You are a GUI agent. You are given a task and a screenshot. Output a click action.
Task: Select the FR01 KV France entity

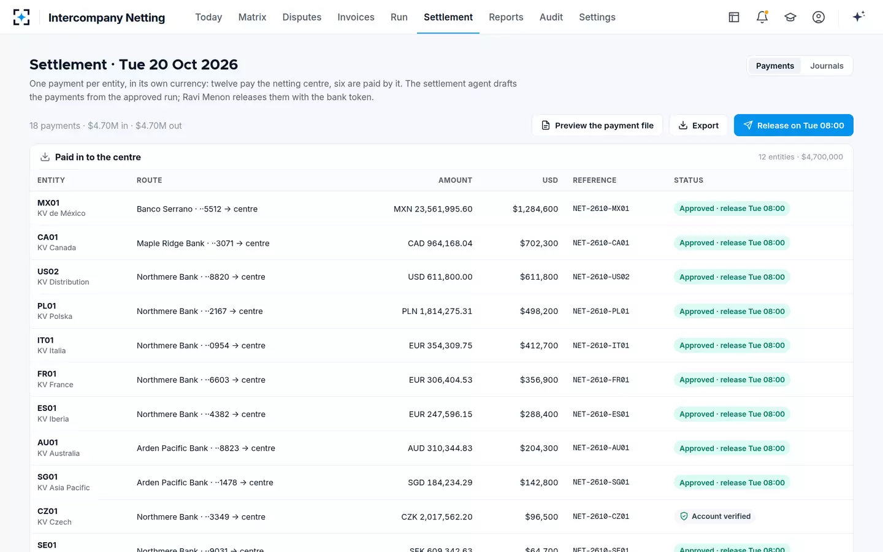55,379
